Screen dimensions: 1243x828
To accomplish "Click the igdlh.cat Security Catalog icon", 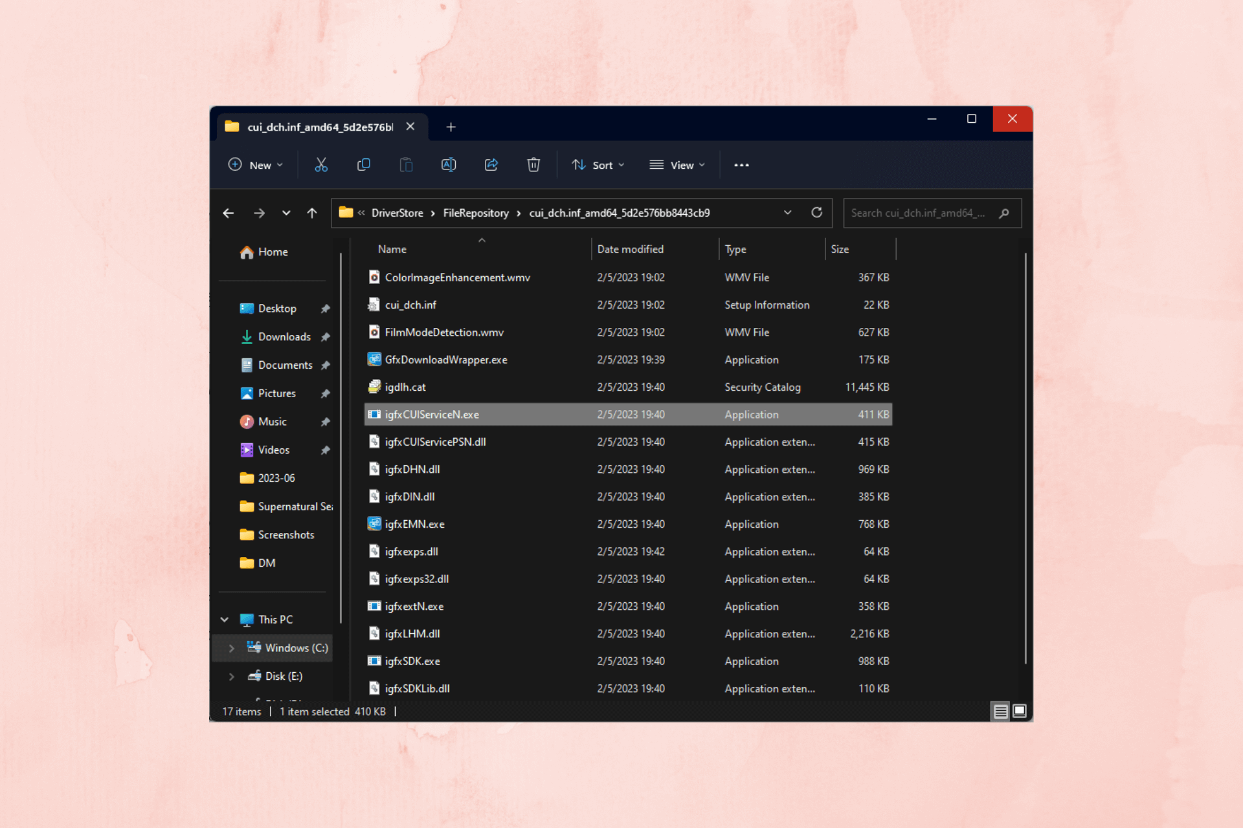I will point(377,386).
